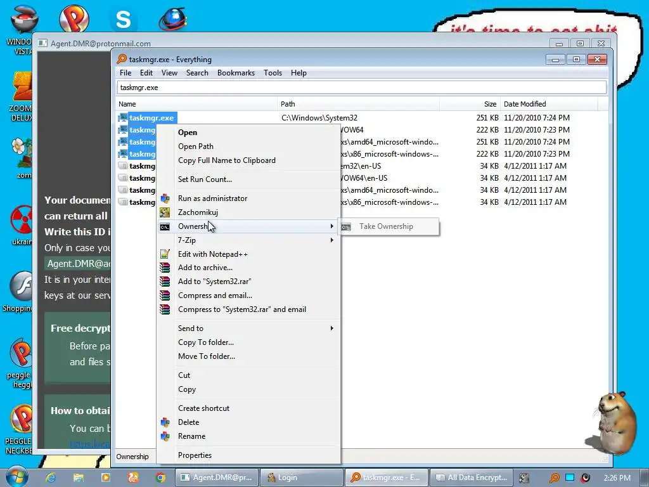649x487 pixels.
Task: Open the Skype desktop shortcut
Action: (x=123, y=19)
